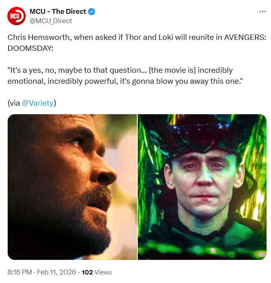Click the blue verified checkmark badge

92,12
